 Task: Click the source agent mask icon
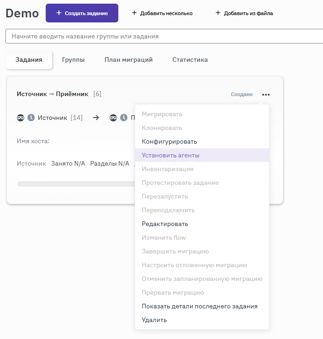[21, 118]
